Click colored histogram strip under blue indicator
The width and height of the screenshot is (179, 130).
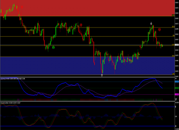[82, 100]
